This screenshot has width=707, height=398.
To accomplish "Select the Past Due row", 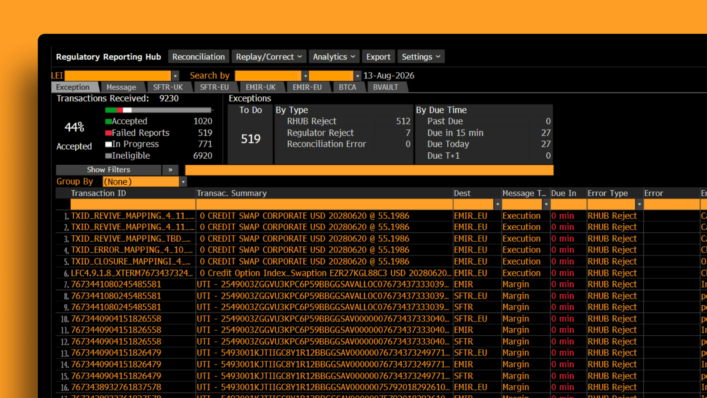I will [484, 121].
